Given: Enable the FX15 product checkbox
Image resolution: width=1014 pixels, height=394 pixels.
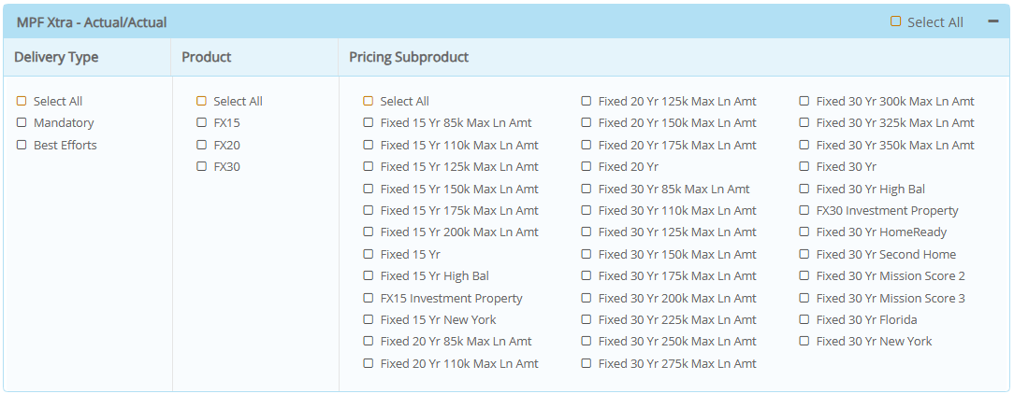Looking at the screenshot, I should point(202,122).
